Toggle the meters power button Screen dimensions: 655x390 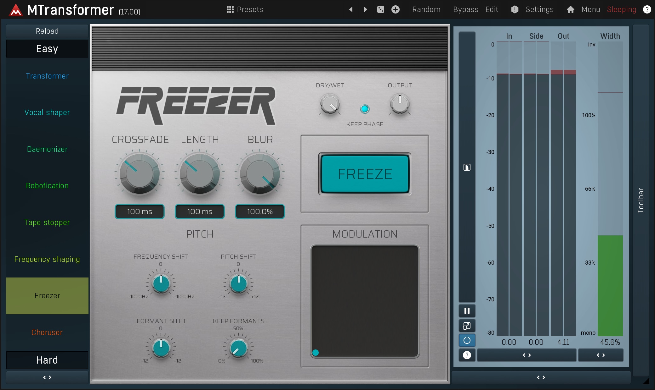point(467,340)
